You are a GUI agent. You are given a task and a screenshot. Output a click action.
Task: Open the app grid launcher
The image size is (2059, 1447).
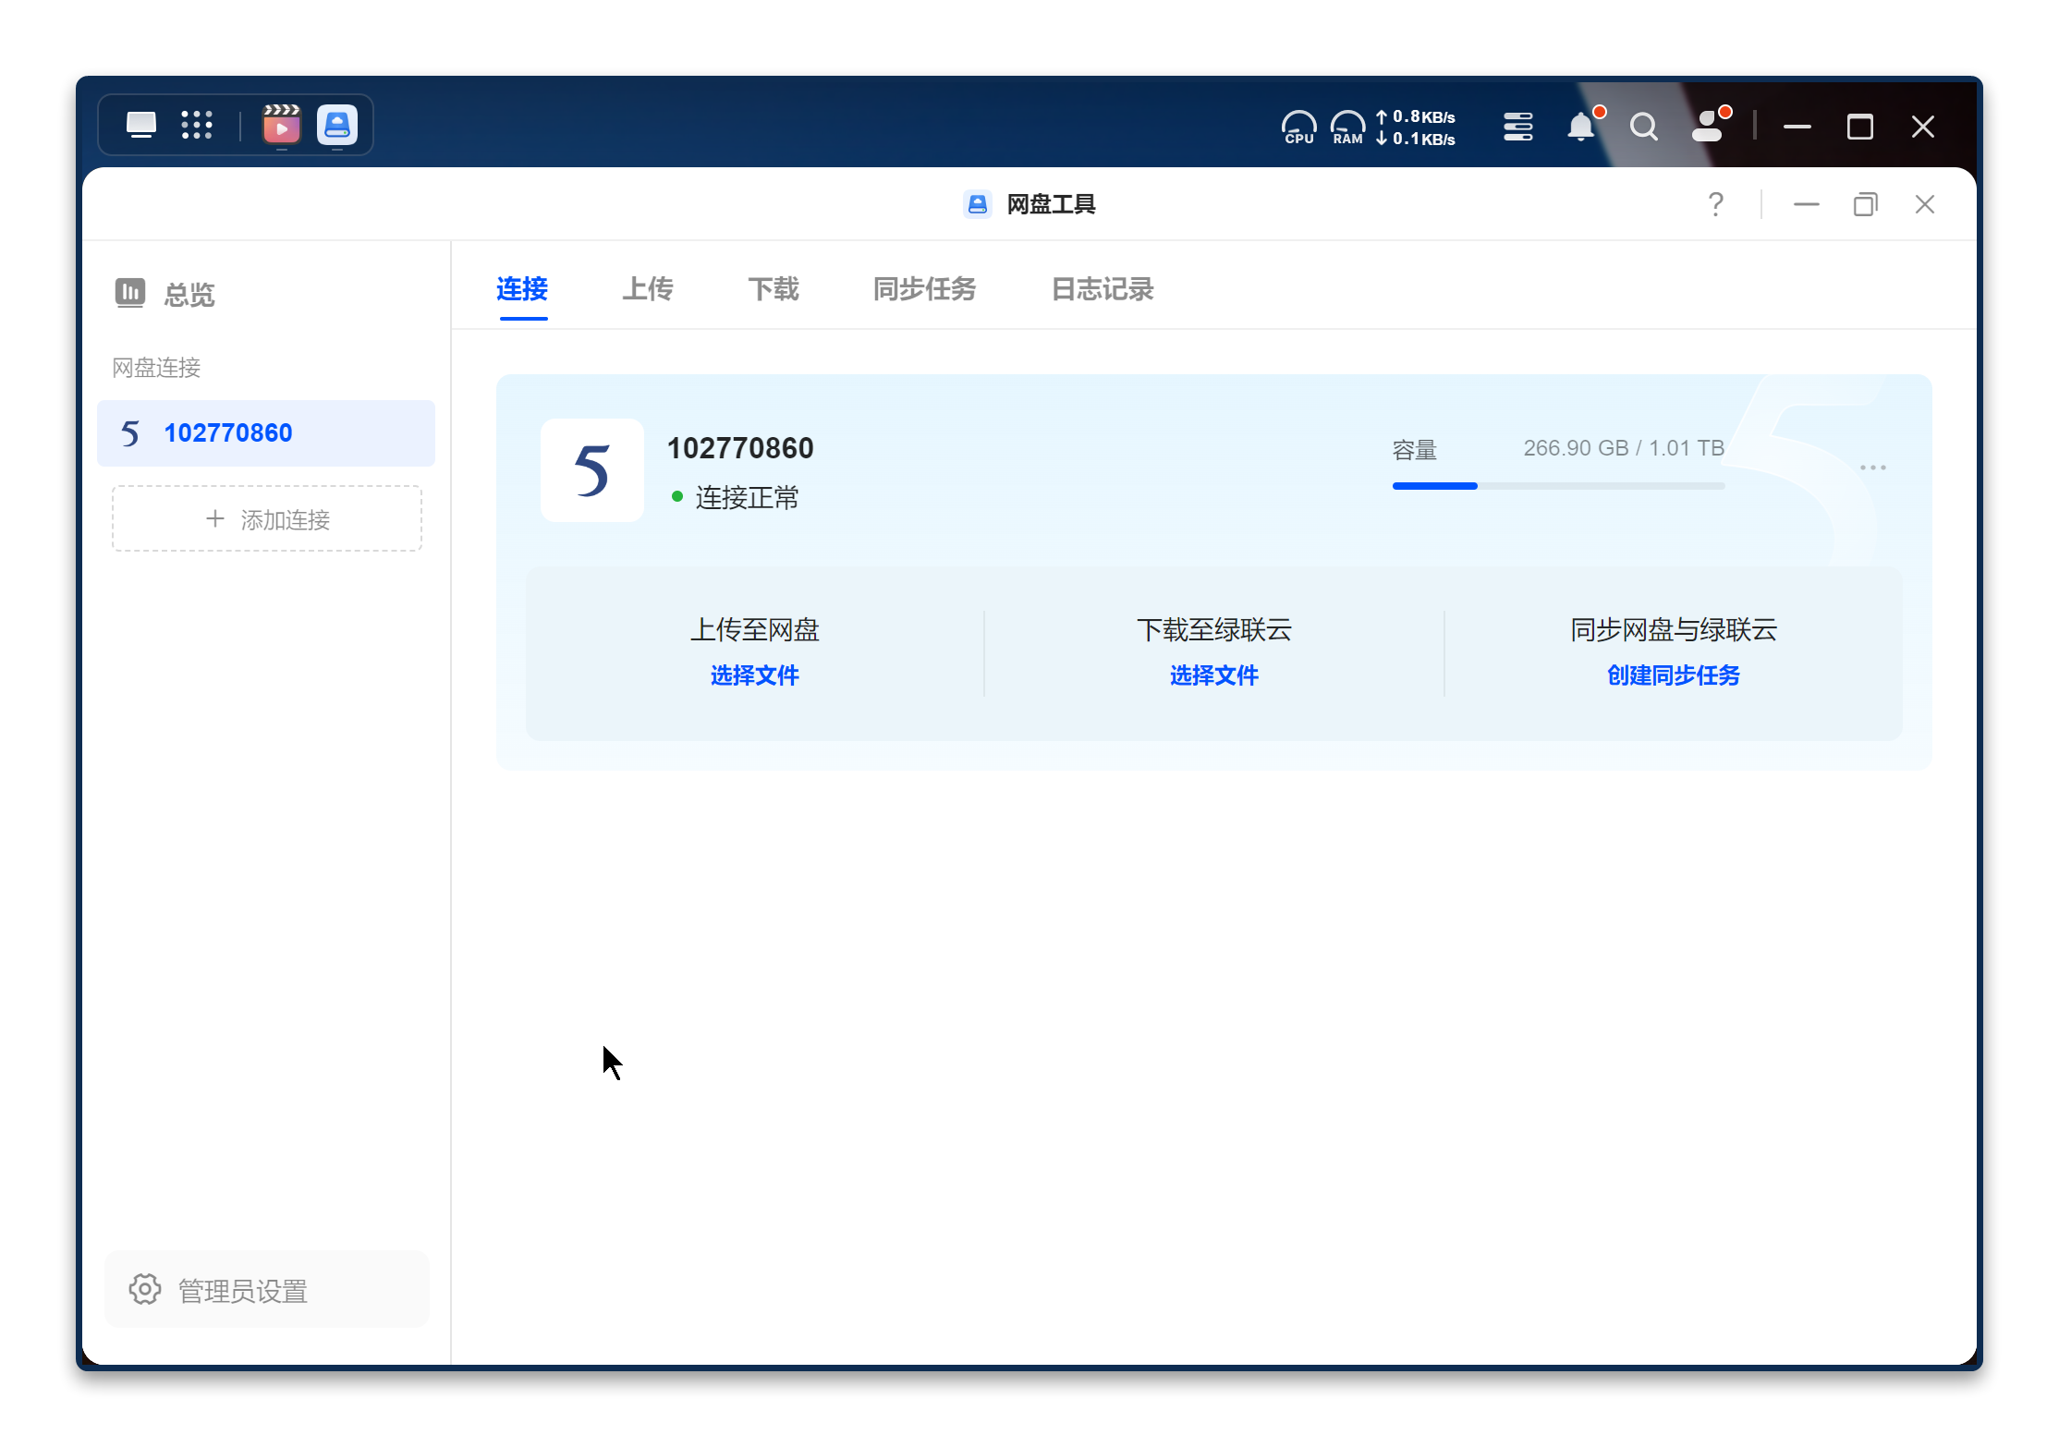tap(197, 125)
